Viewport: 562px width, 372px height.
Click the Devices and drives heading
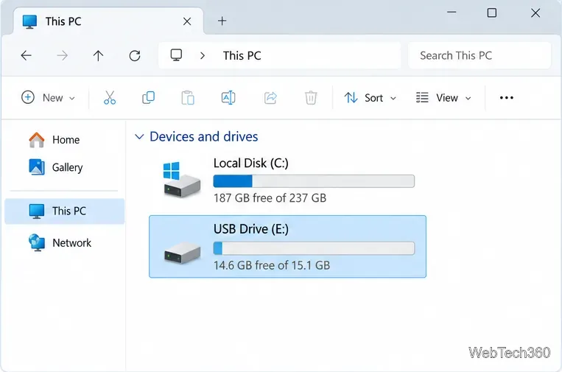203,136
